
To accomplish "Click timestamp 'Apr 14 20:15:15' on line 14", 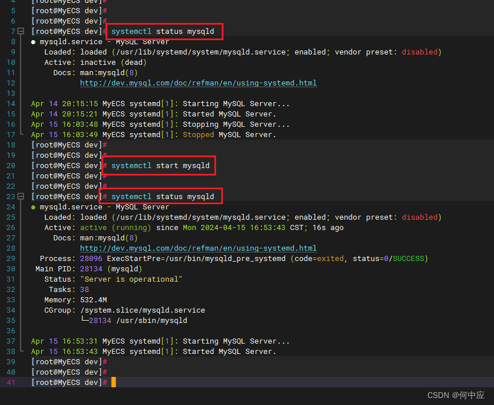I will 64,104.
